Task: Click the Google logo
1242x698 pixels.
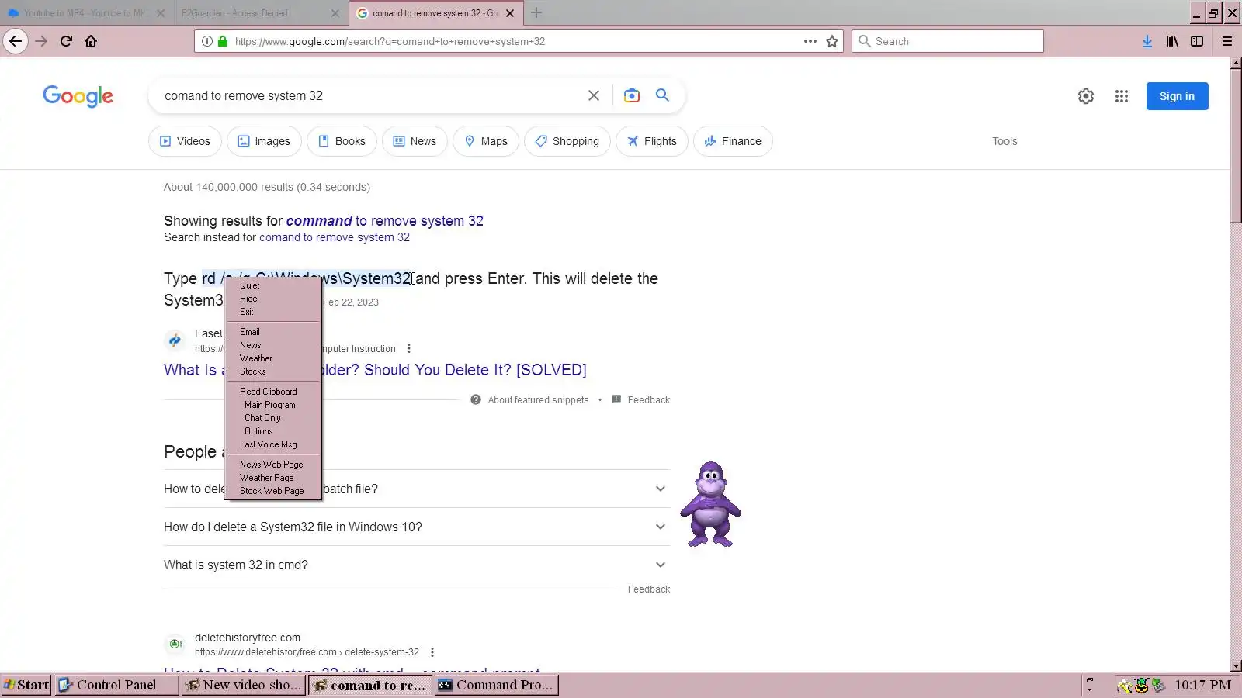Action: click(x=78, y=96)
